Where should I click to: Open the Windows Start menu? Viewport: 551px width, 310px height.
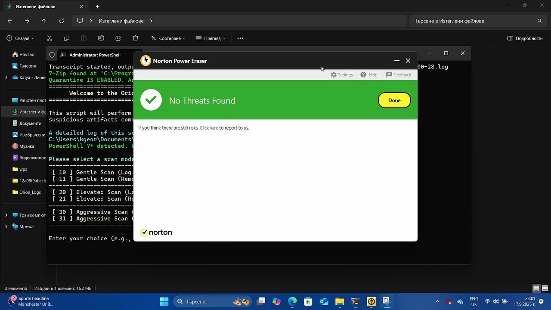tap(164, 301)
